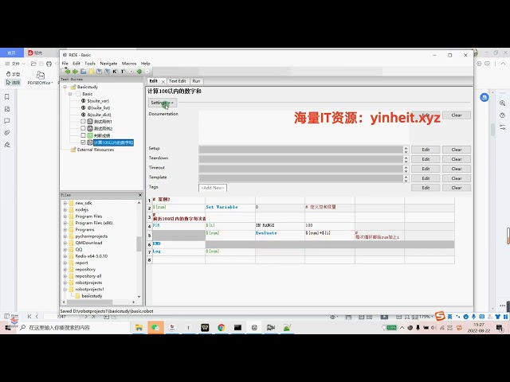
Task: Click Edit button for the Timeout row
Action: click(x=426, y=169)
